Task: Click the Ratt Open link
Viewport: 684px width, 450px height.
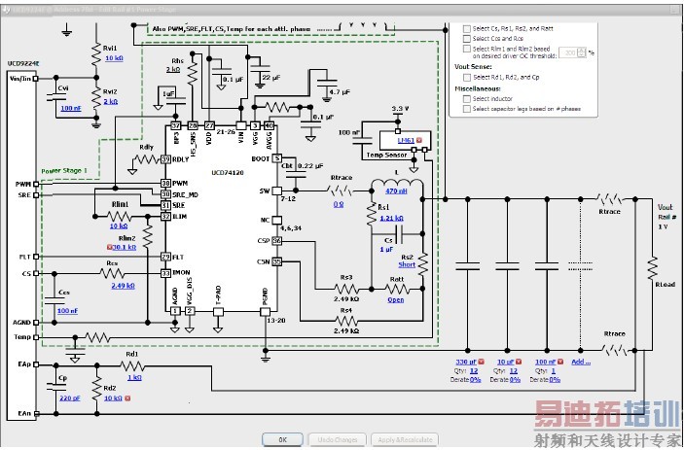Action: [x=396, y=299]
